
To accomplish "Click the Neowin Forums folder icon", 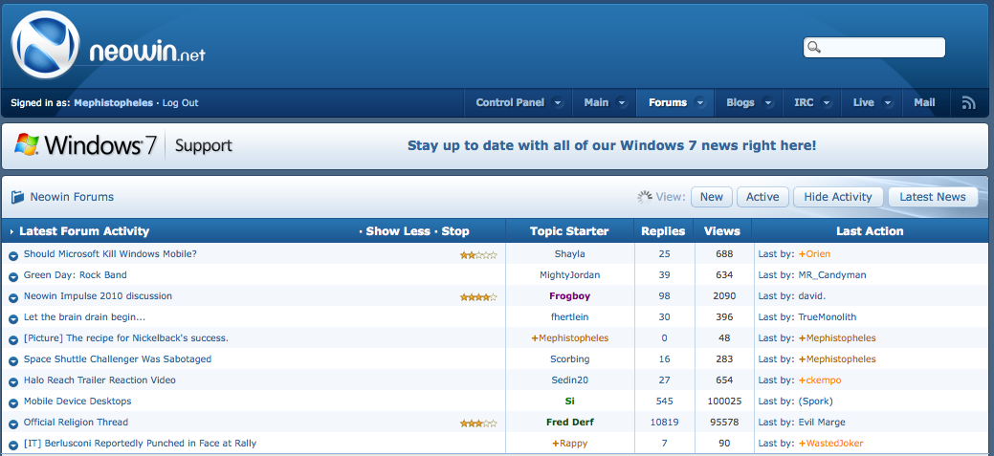I will (x=17, y=197).
